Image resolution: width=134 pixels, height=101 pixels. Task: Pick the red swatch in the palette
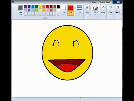click(47, 6)
